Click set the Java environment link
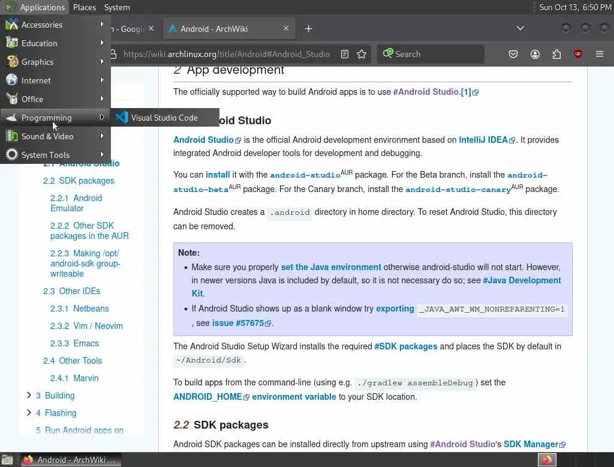Screen dimensions: 614x467 [x=331, y=267]
